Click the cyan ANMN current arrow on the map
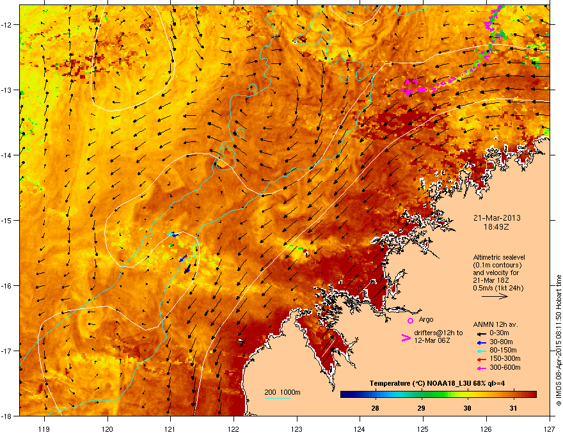The width and height of the screenshot is (563, 435). pos(170,234)
